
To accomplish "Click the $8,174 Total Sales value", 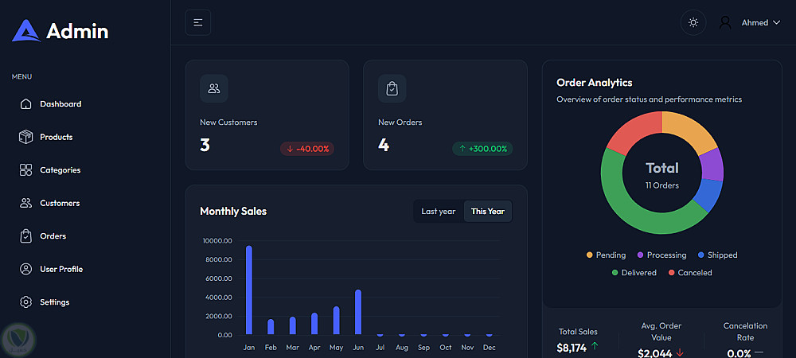I will pos(572,348).
